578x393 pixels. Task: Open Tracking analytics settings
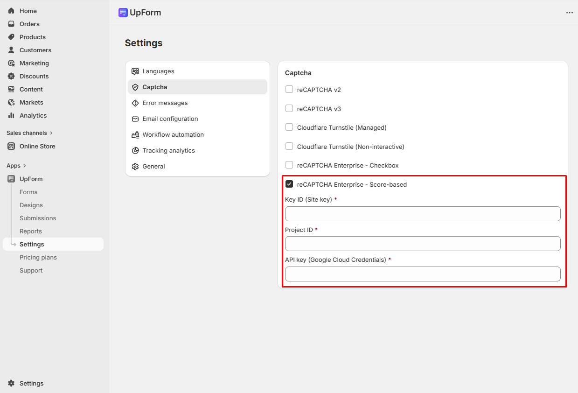pyautogui.click(x=197, y=151)
